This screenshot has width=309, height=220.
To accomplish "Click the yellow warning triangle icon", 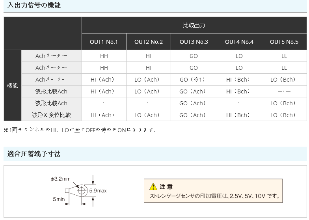I will pyautogui.click(x=153, y=187).
